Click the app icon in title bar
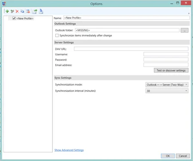 (x=4, y=3)
